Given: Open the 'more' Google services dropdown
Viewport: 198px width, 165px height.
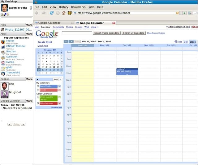Looking at the screenshot, I should click(x=95, y=27).
